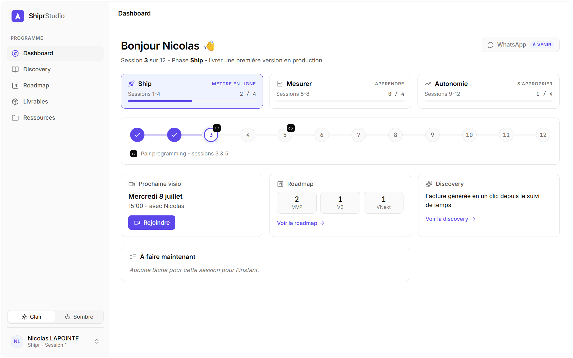The height and width of the screenshot is (358, 573).
Task: Click the Prochaine visio camera icon
Action: click(132, 184)
